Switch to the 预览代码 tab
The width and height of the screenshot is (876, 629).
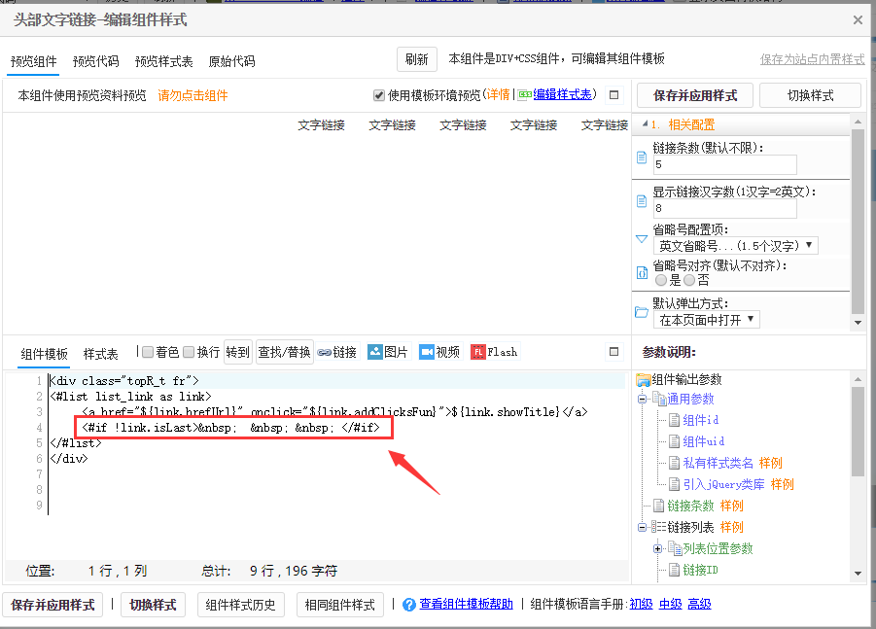(x=95, y=61)
